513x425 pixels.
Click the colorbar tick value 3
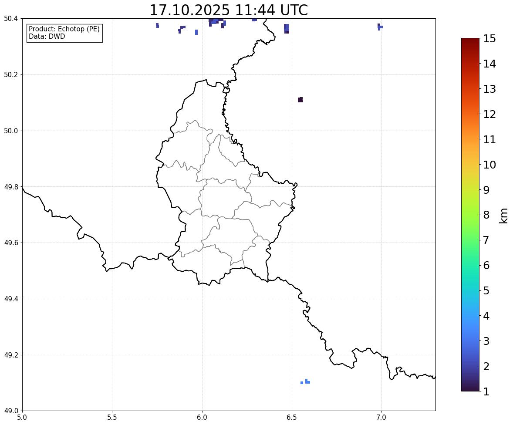(486, 341)
